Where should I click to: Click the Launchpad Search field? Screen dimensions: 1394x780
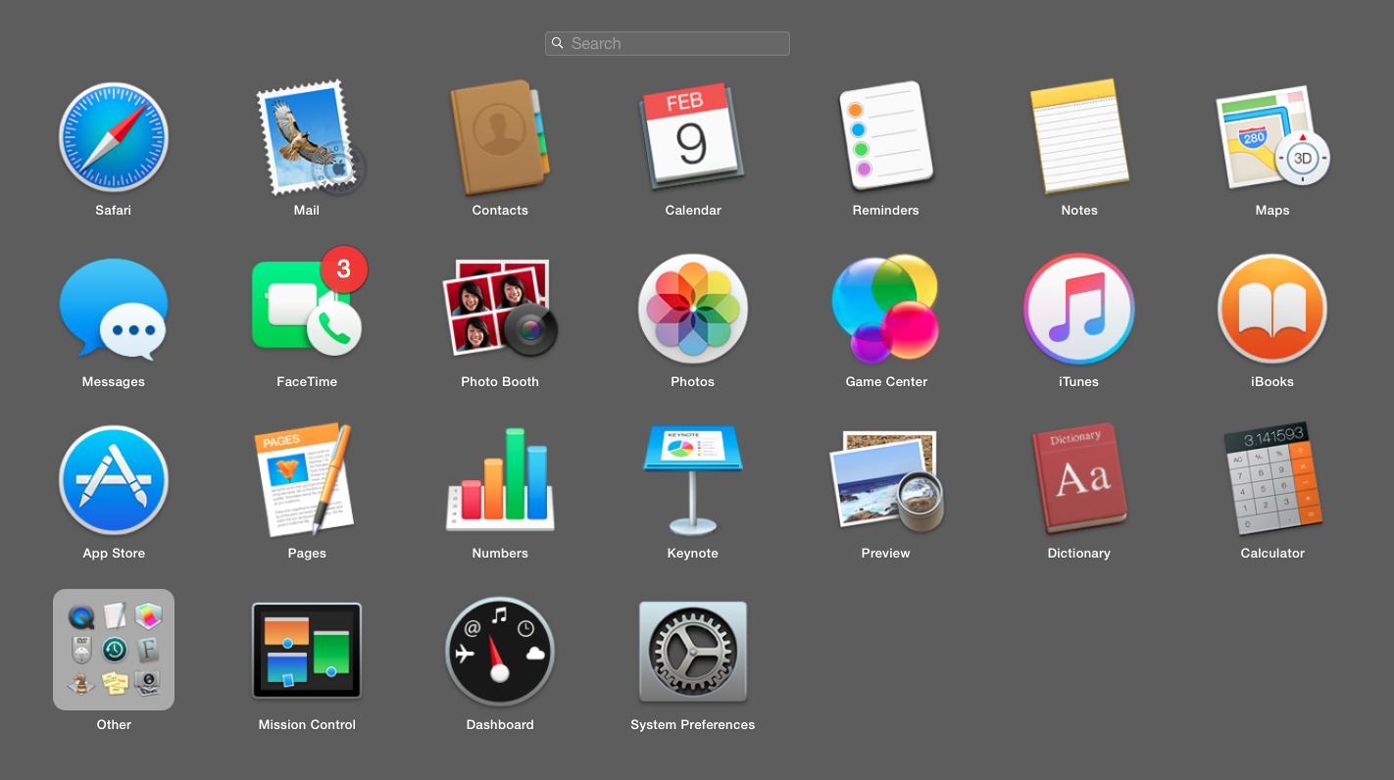(x=668, y=43)
